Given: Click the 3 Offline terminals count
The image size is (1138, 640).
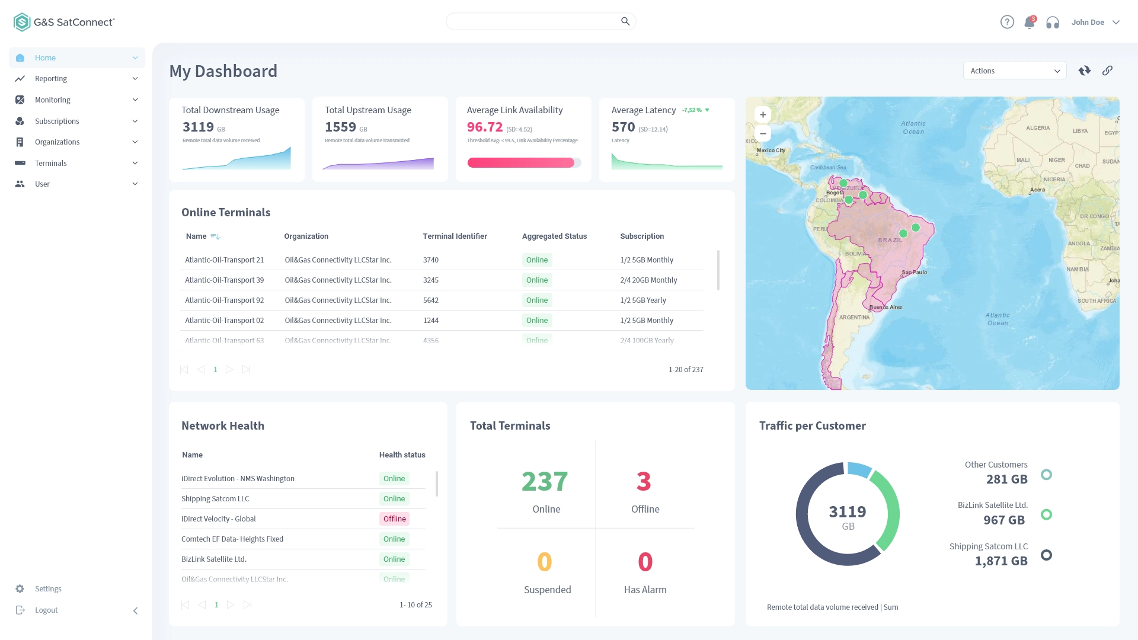Looking at the screenshot, I should coord(644,482).
